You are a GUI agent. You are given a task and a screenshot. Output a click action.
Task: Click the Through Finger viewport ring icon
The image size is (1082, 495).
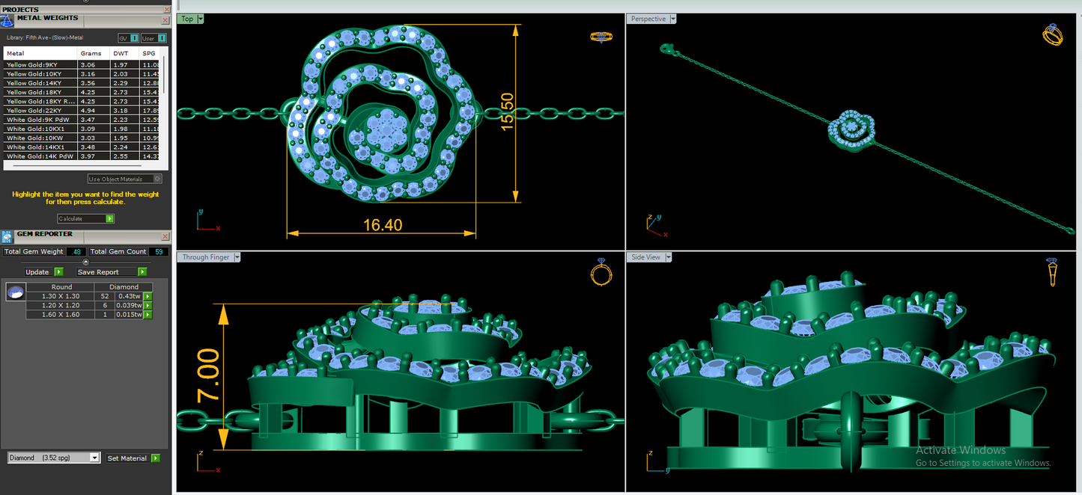point(601,272)
